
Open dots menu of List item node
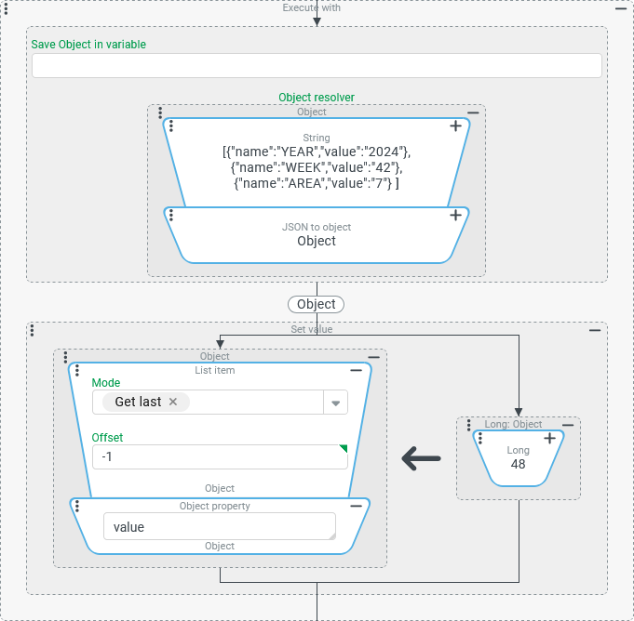[77, 370]
